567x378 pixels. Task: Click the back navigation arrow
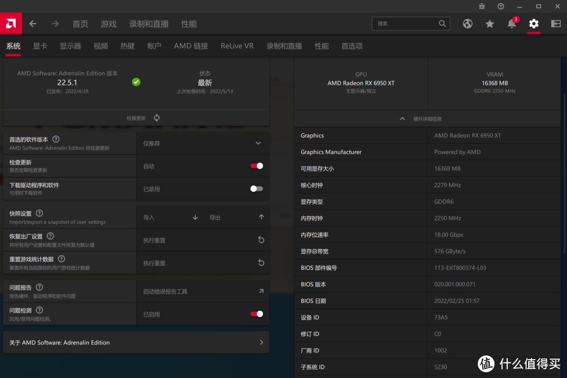[32, 24]
